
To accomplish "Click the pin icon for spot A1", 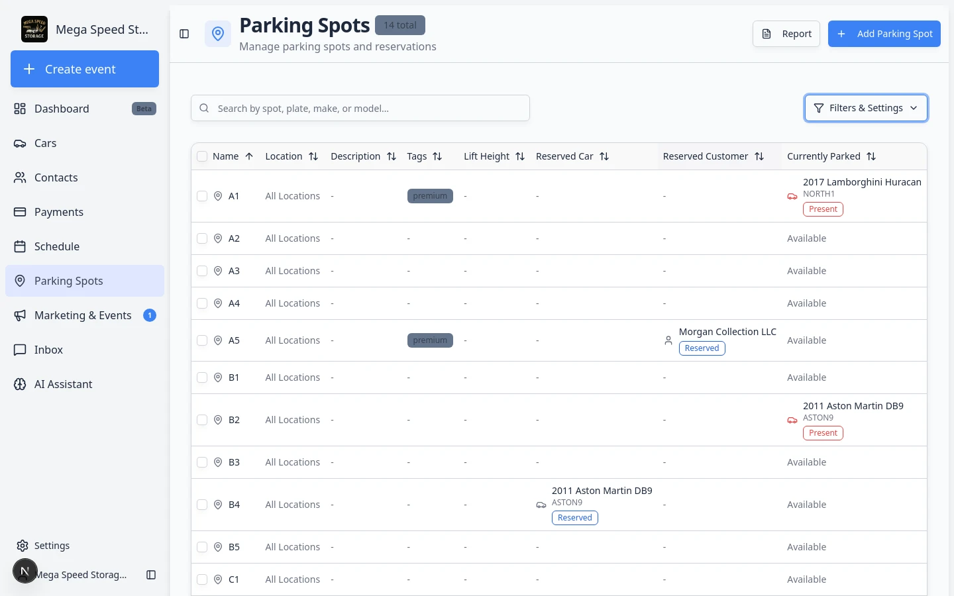I will 218,196.
